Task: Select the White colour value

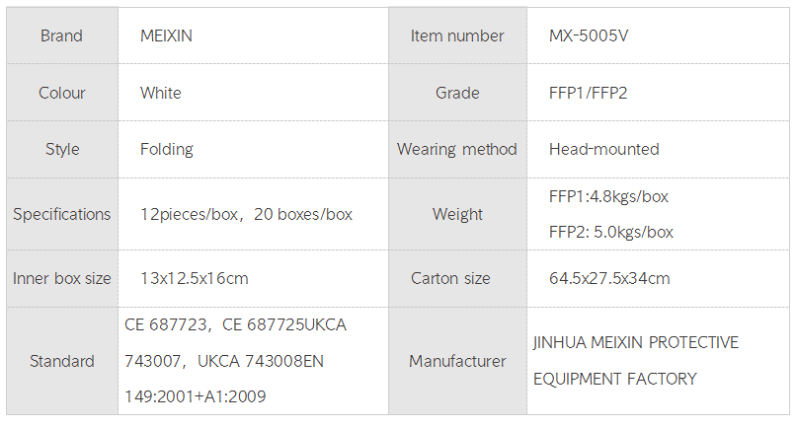Action: [161, 94]
